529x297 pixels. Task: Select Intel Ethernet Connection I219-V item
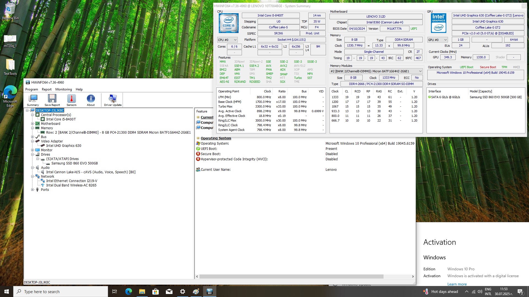click(x=72, y=181)
